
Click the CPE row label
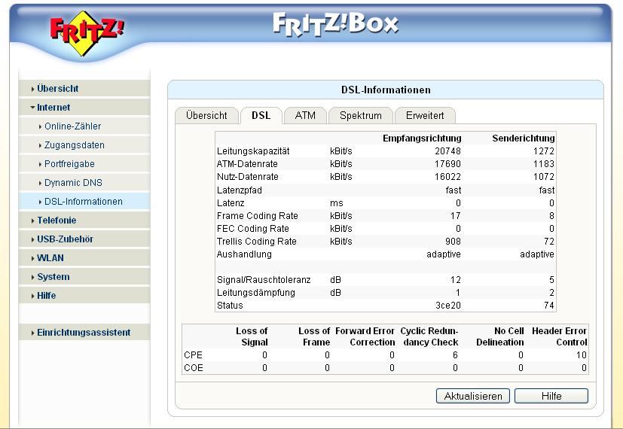pyautogui.click(x=193, y=355)
